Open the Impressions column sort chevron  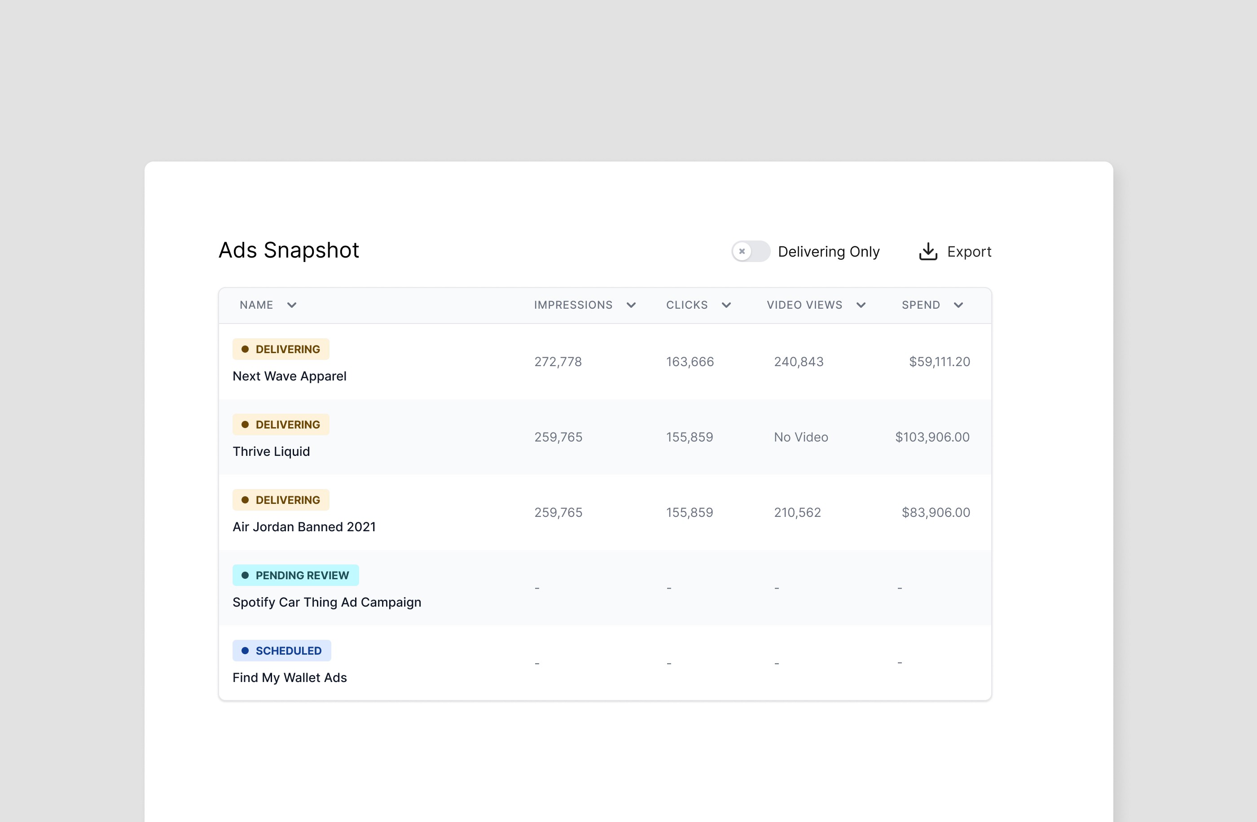[631, 305]
